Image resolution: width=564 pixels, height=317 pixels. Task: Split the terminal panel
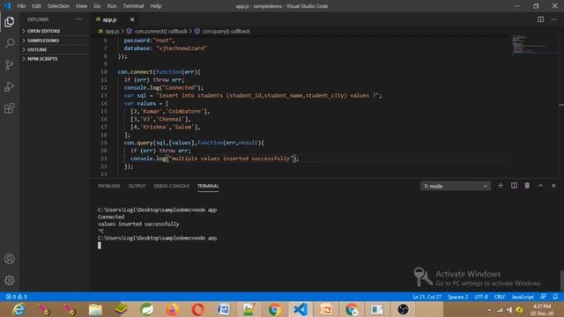point(514,186)
